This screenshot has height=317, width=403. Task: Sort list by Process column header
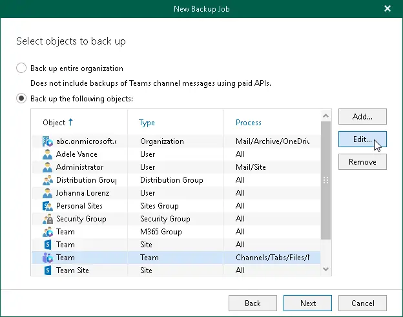249,123
